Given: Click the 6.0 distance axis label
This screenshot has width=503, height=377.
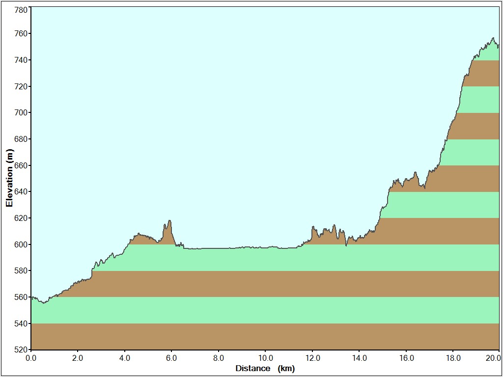Looking at the screenshot, I should coord(171,358).
